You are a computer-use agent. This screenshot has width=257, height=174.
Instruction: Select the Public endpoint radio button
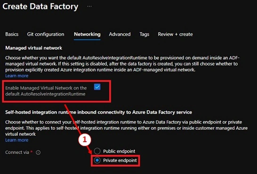[97, 151]
